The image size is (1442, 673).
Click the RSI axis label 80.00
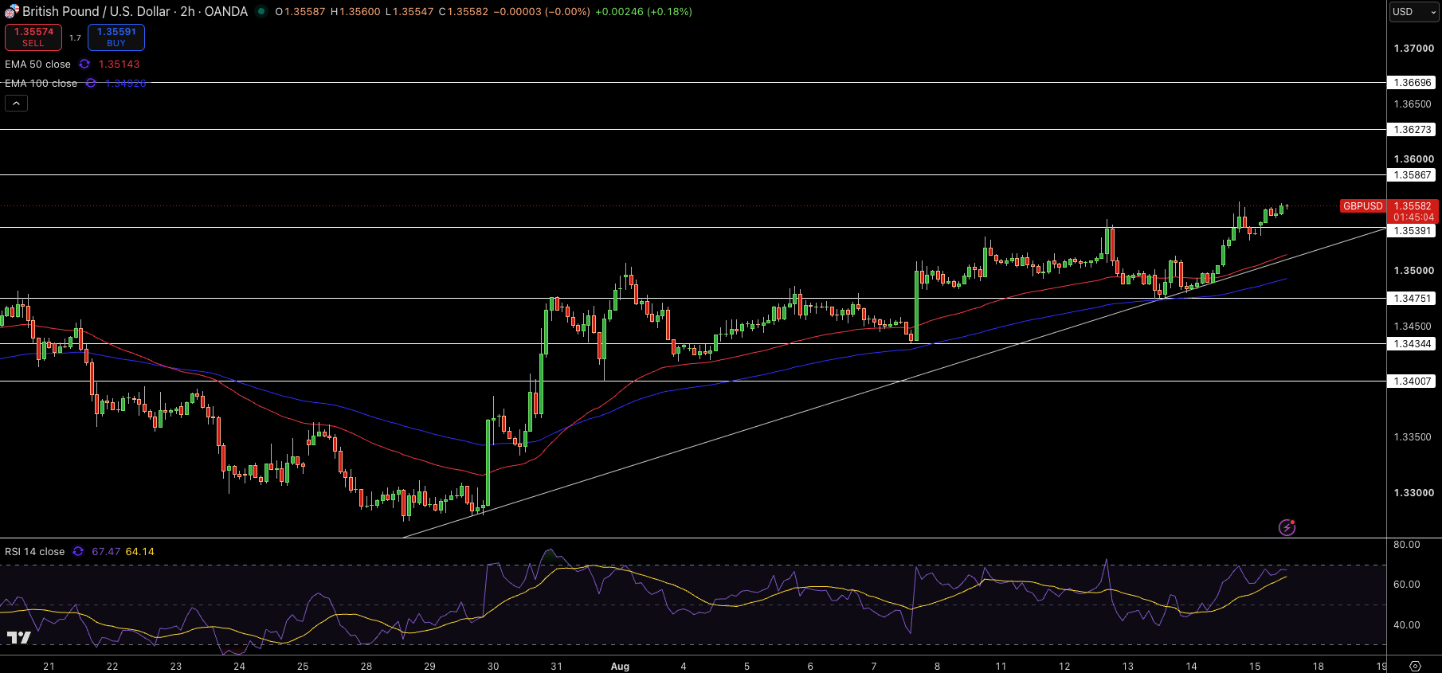[1407, 545]
